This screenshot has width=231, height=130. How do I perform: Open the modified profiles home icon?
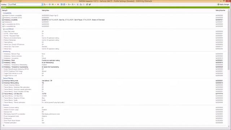[45, 4]
